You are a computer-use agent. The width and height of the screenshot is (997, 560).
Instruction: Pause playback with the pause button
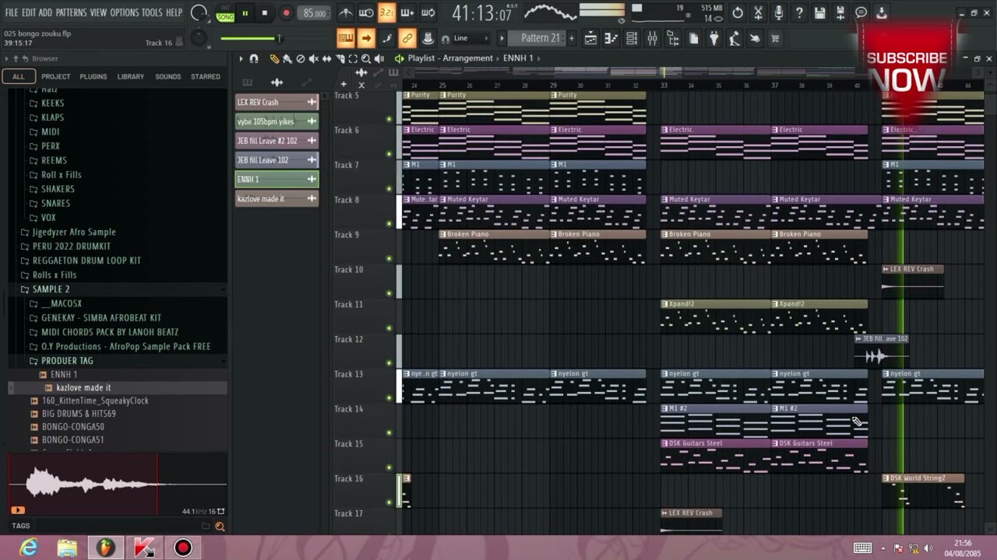click(245, 13)
